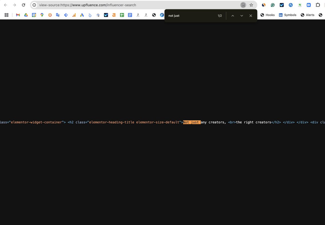
Task: Open the padlock-style bookmark icon
Action: [98, 15]
